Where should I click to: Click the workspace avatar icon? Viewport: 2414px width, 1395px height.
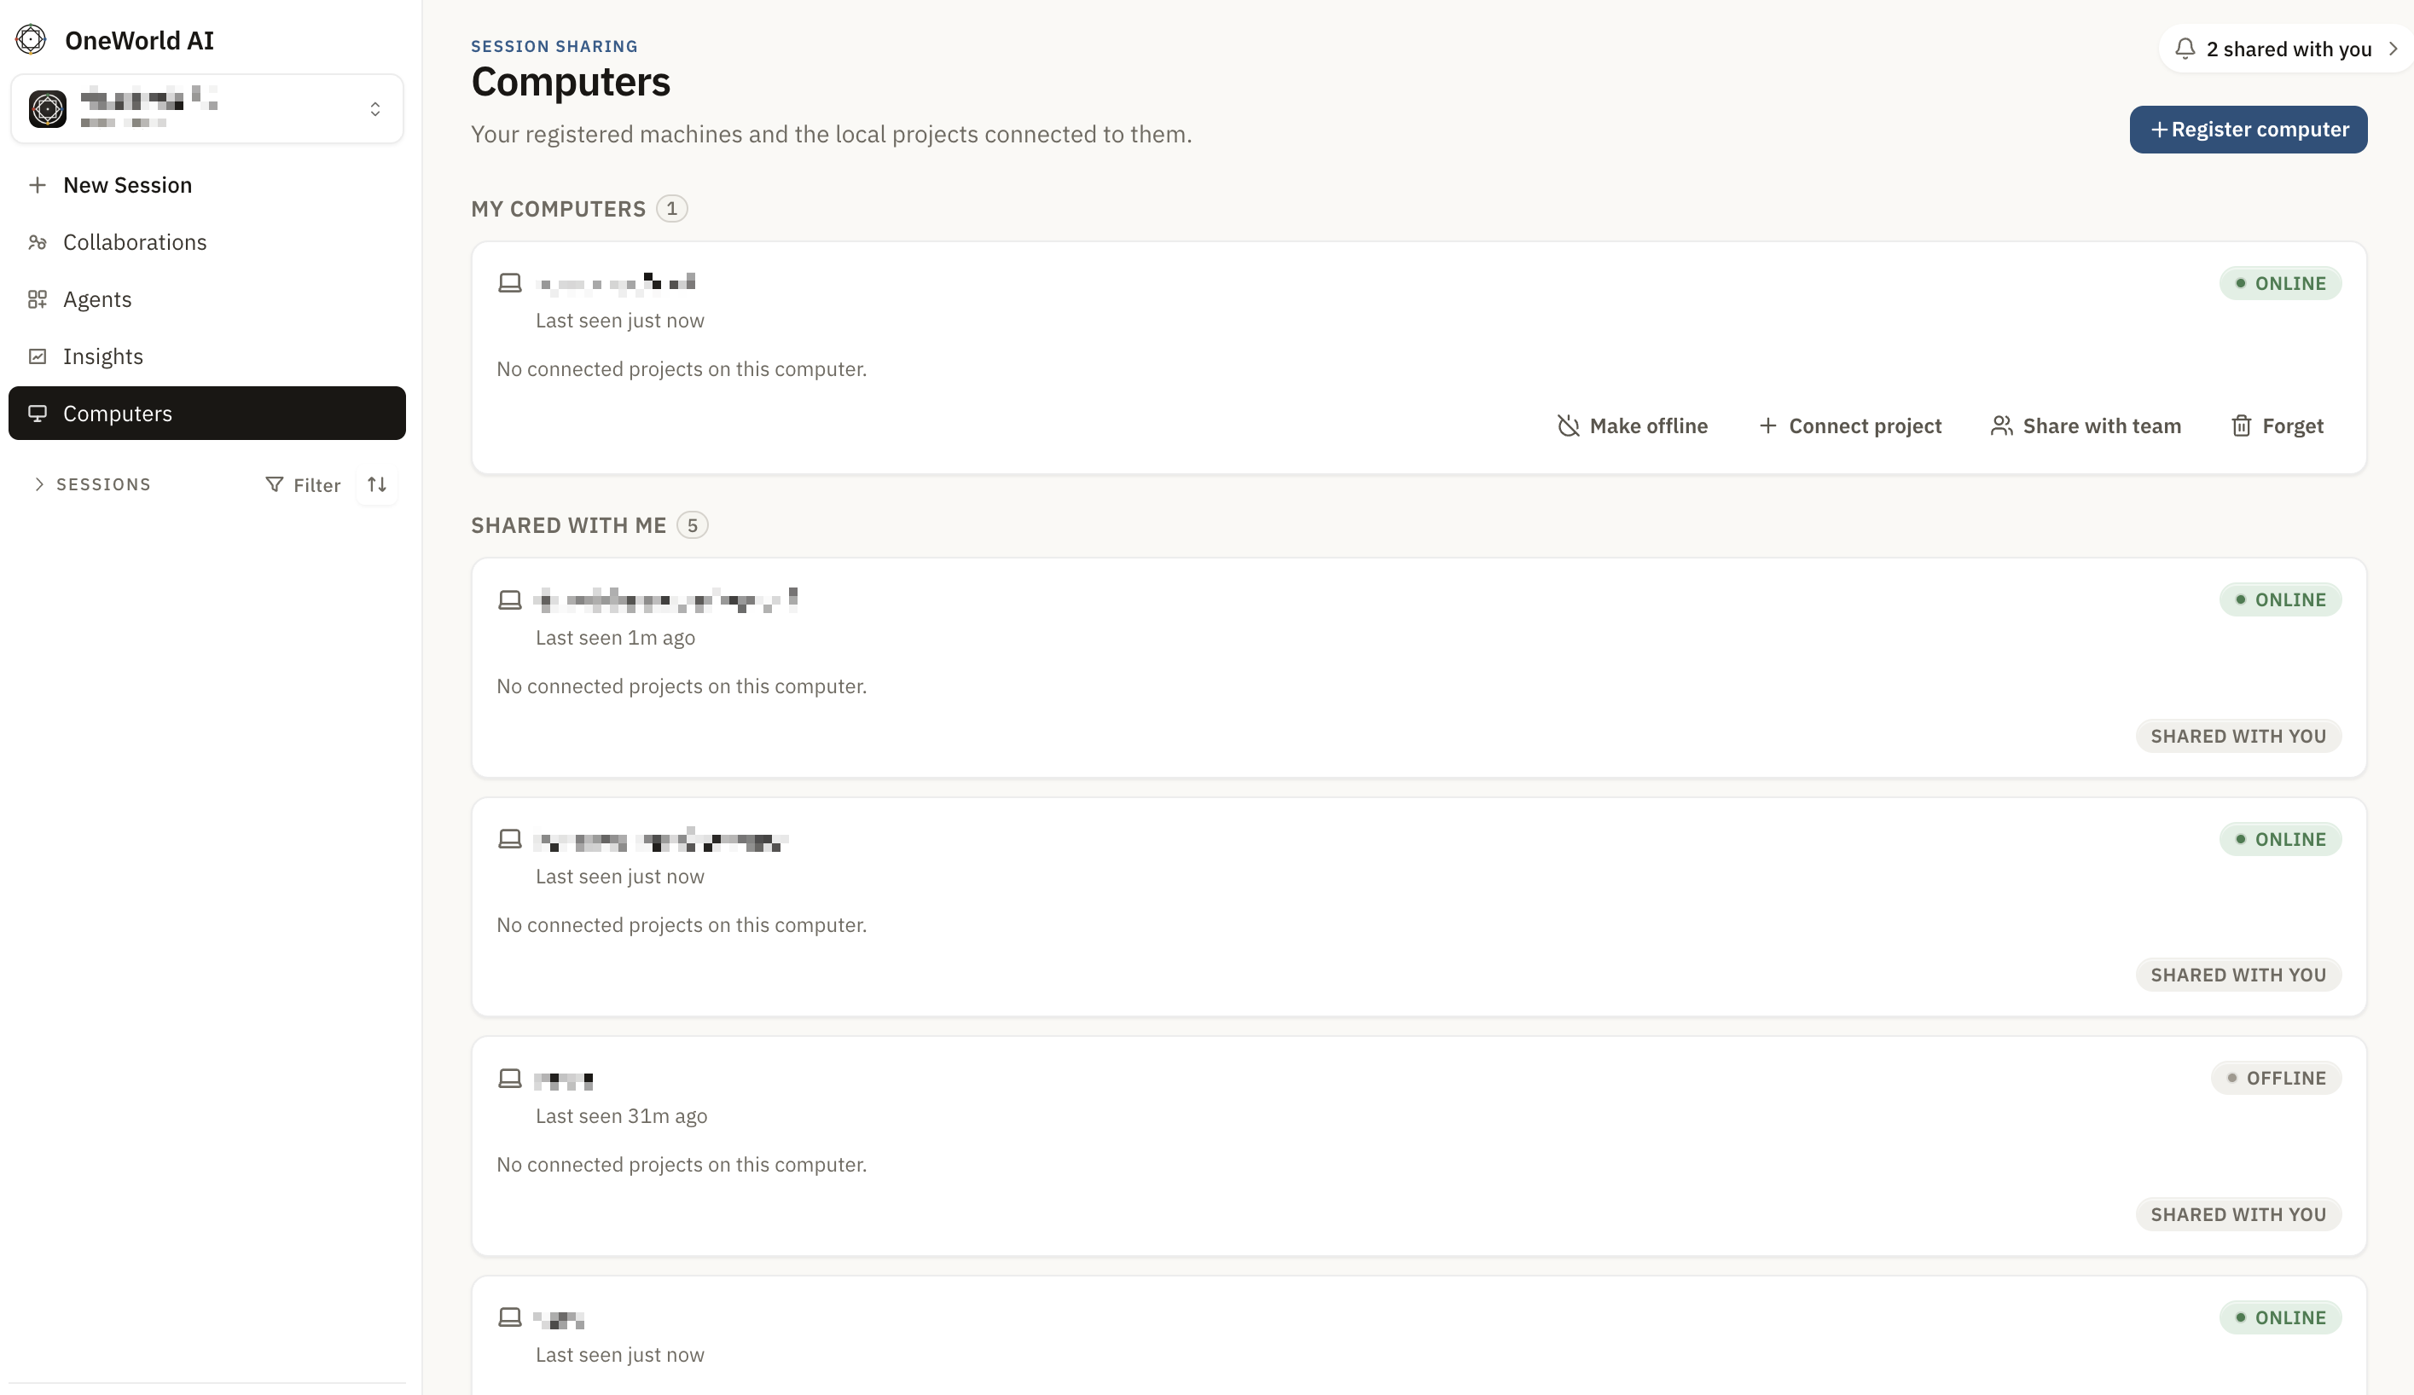click(x=48, y=109)
